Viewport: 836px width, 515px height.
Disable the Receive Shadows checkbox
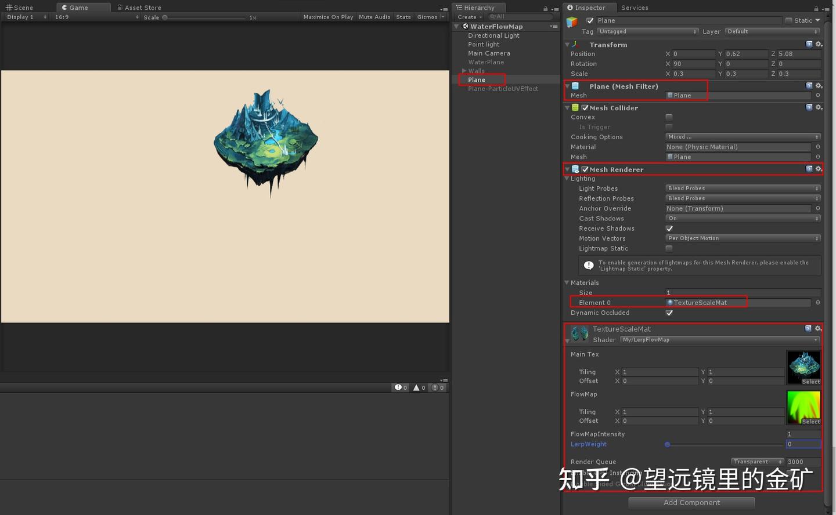pyautogui.click(x=669, y=229)
